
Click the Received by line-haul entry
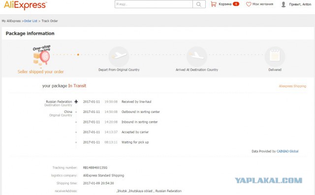point(136,102)
